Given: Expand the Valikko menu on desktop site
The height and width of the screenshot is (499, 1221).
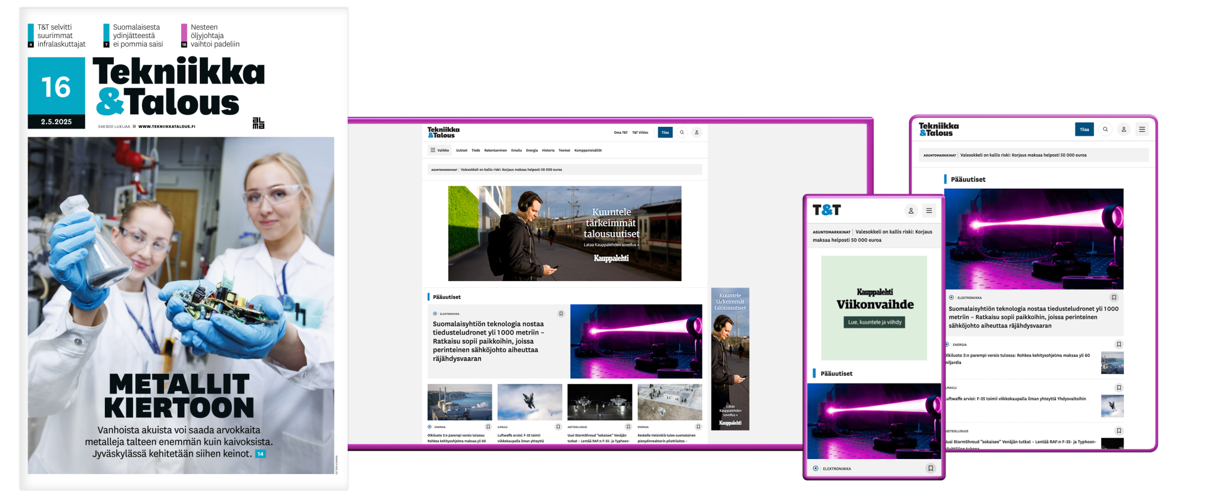Looking at the screenshot, I should tap(440, 150).
